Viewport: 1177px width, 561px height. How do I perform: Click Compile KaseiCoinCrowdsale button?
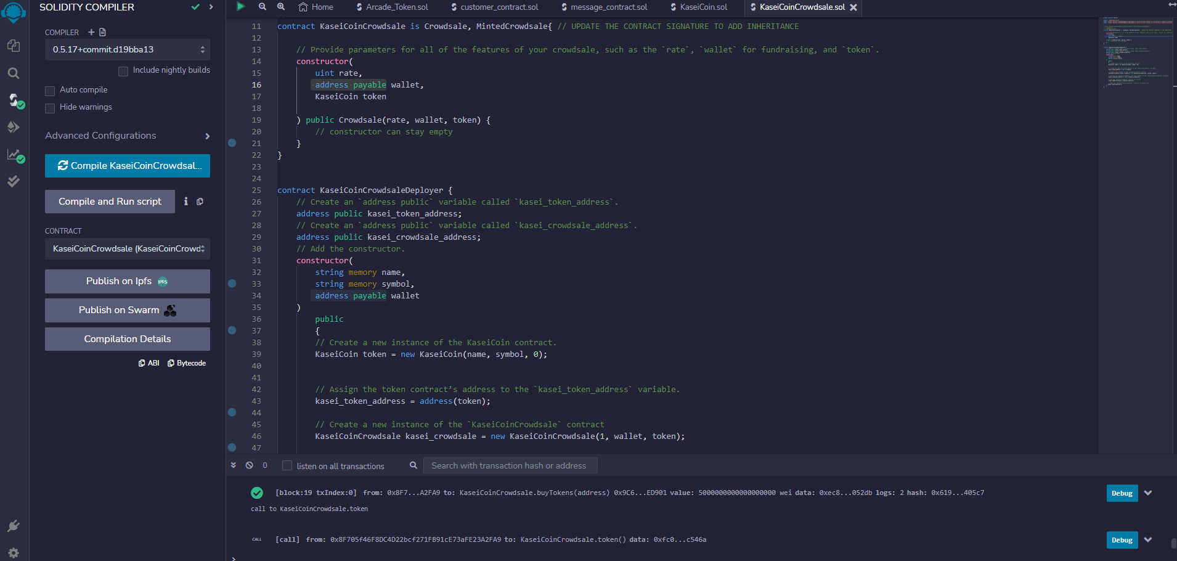point(127,165)
